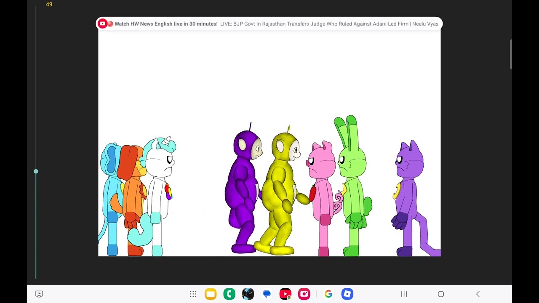Tap the Recents navigation button
Screen dimensions: 539x303
404,294
